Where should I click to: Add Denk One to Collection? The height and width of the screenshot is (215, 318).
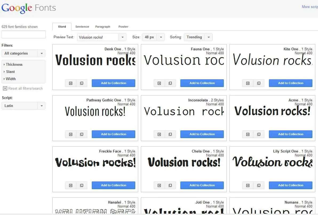pyautogui.click(x=114, y=83)
